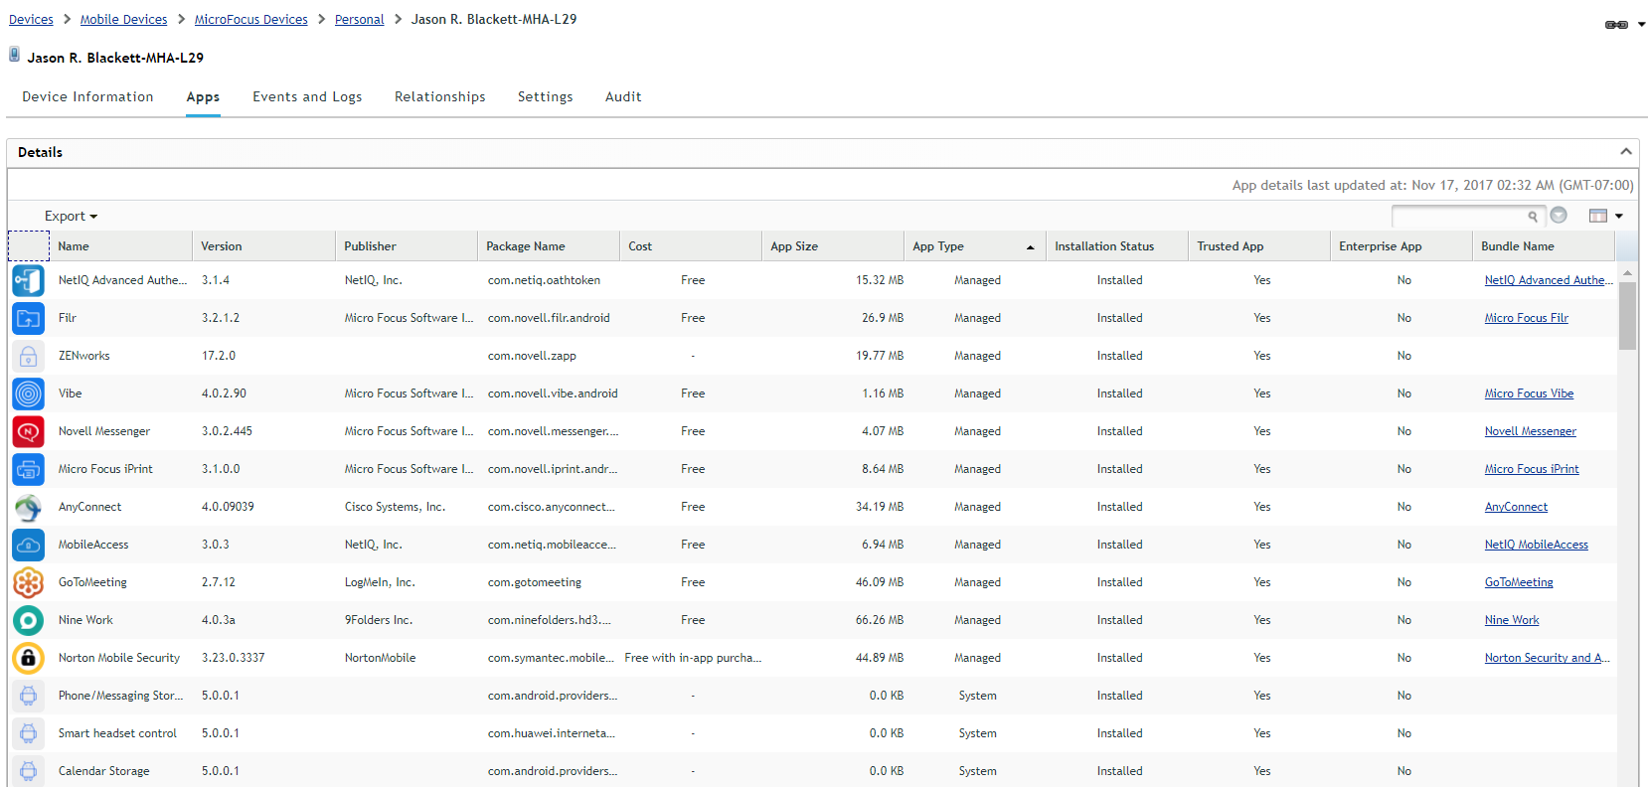This screenshot has height=787, width=1648.
Task: Sort by the Installation Status column header
Action: coord(1117,246)
